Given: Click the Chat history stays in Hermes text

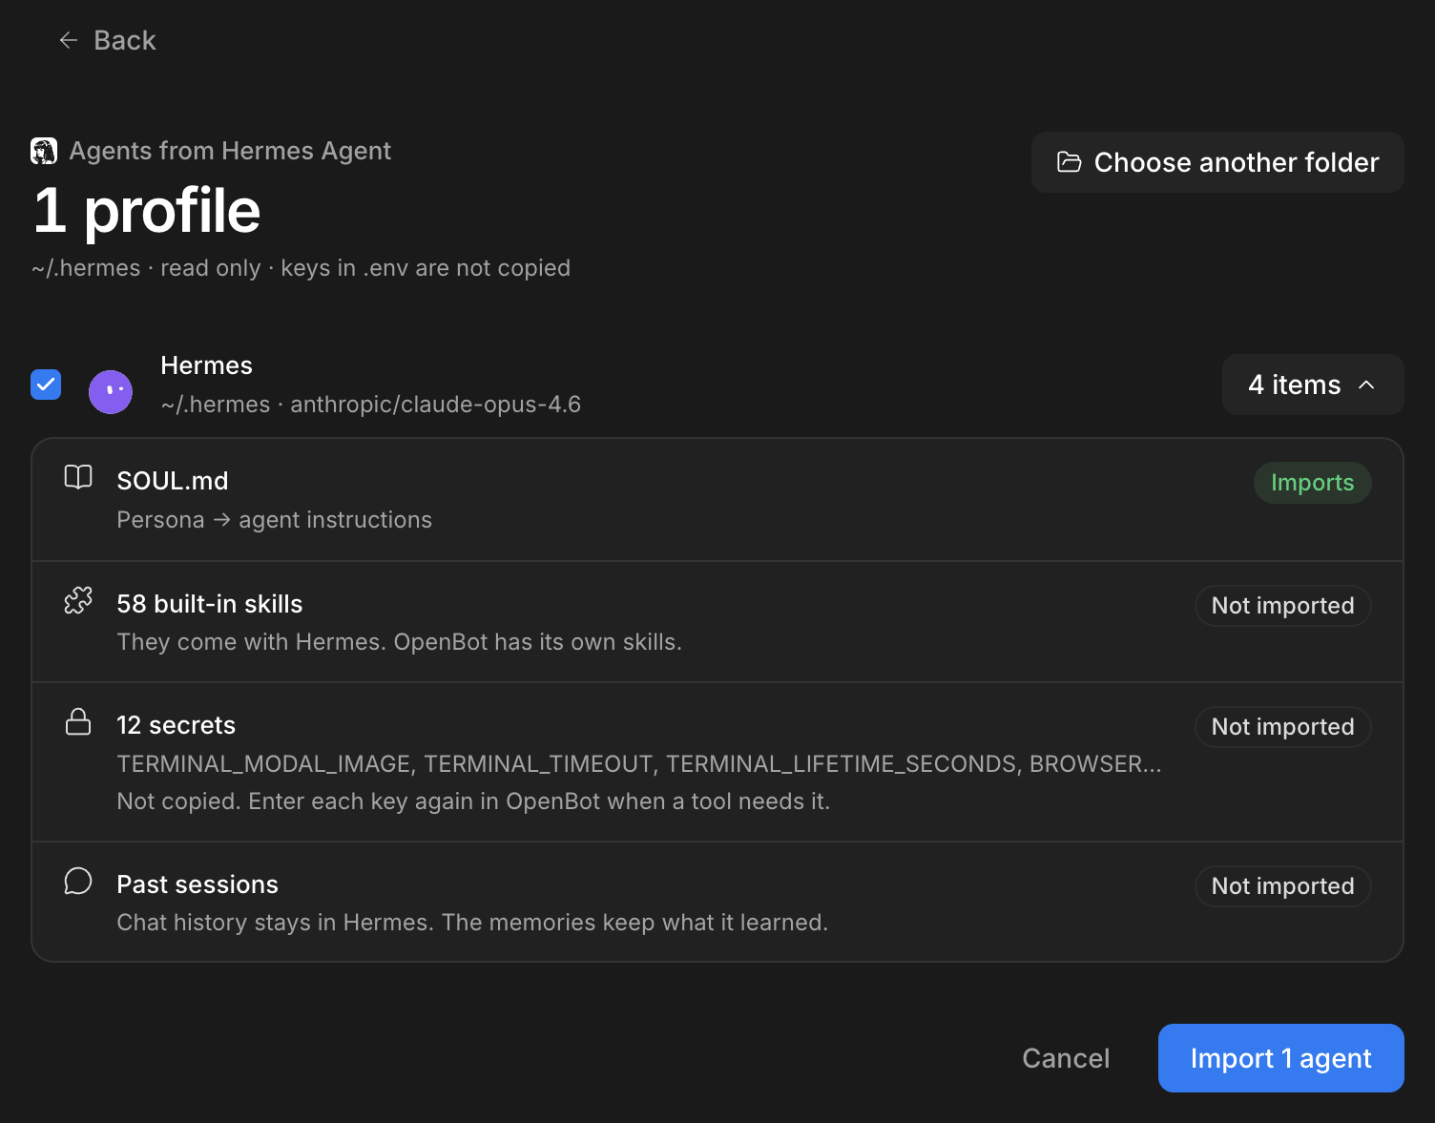Looking at the screenshot, I should tap(472, 923).
